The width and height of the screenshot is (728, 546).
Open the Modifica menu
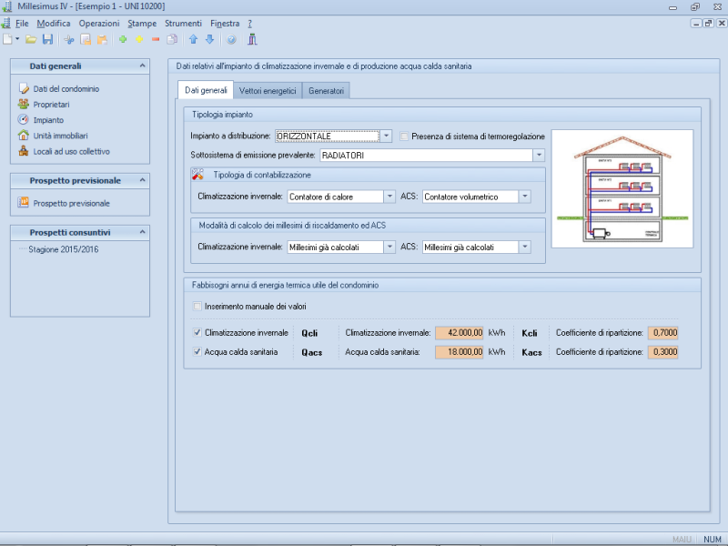54,24
